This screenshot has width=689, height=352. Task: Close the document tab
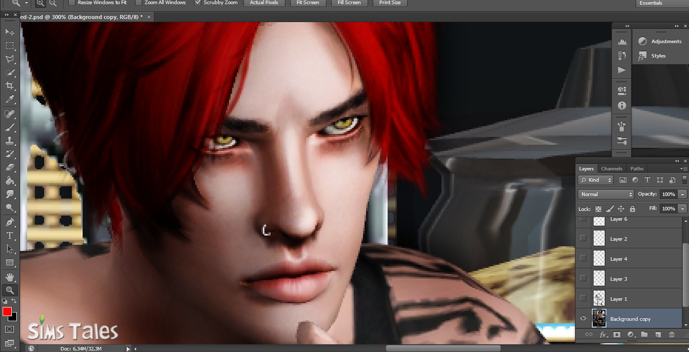(148, 17)
